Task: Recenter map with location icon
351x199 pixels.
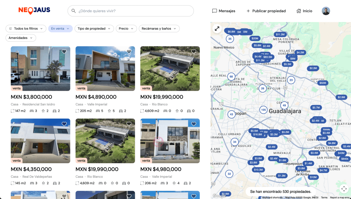Action: coord(344,189)
